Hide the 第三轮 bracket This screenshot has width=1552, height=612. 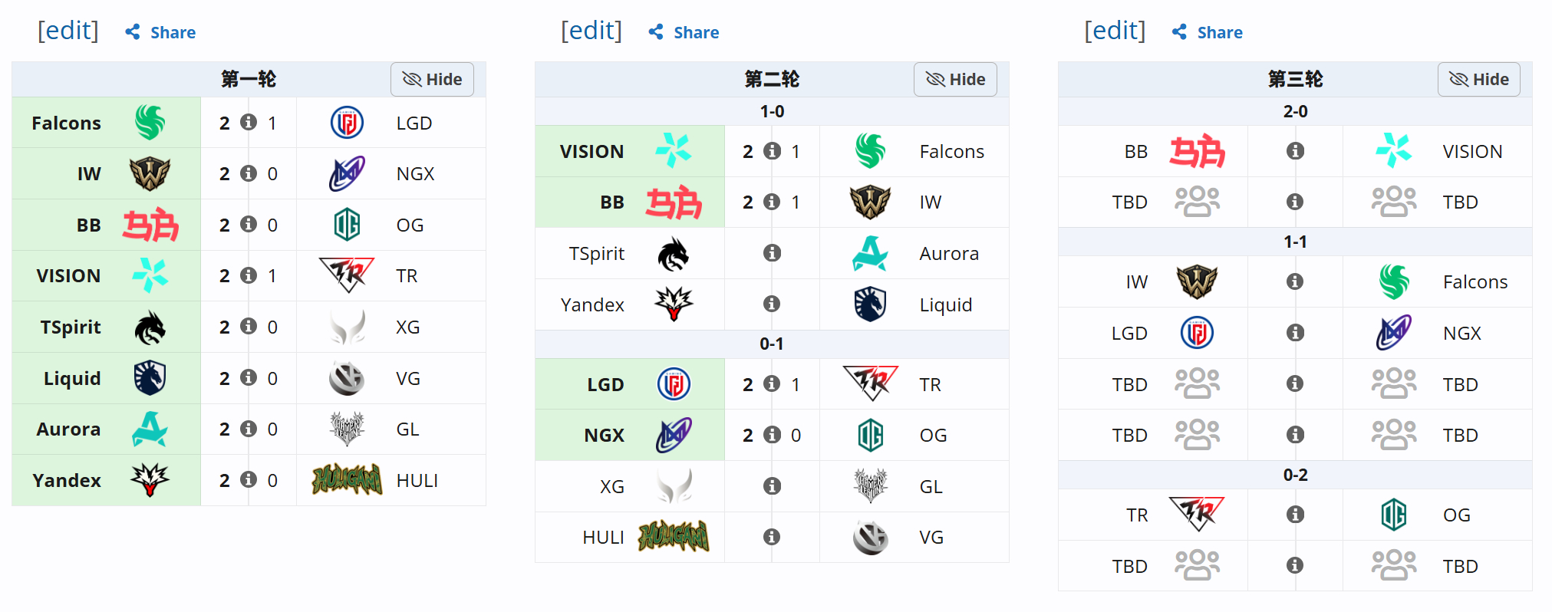[1478, 79]
